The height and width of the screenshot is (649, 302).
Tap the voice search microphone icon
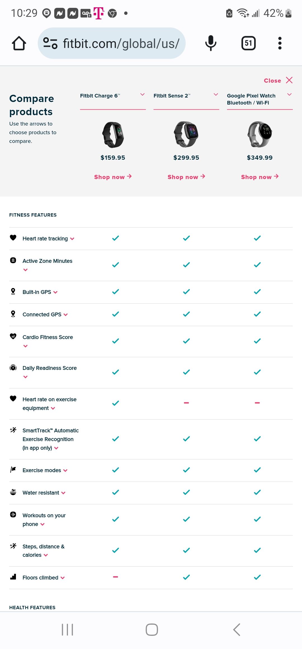pos(211,43)
